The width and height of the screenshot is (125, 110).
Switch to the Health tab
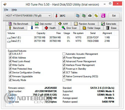(50, 28)
